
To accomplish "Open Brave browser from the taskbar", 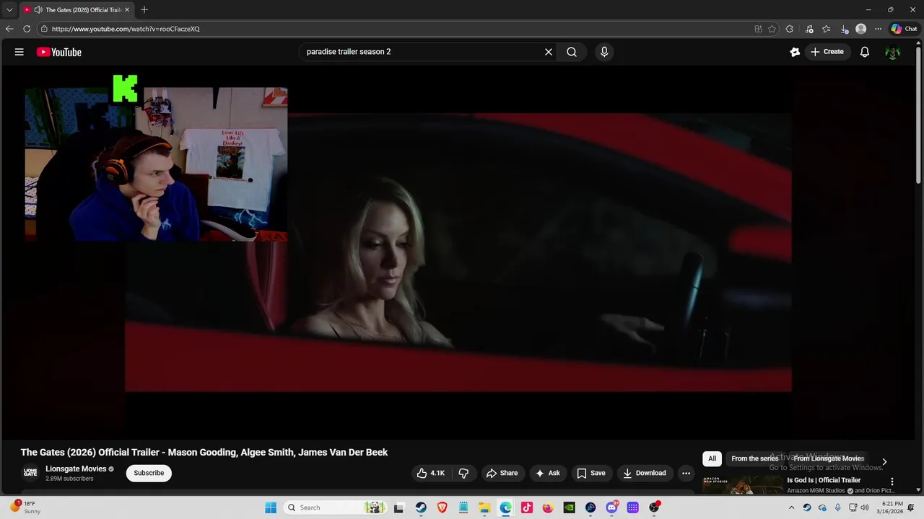I will click(442, 507).
